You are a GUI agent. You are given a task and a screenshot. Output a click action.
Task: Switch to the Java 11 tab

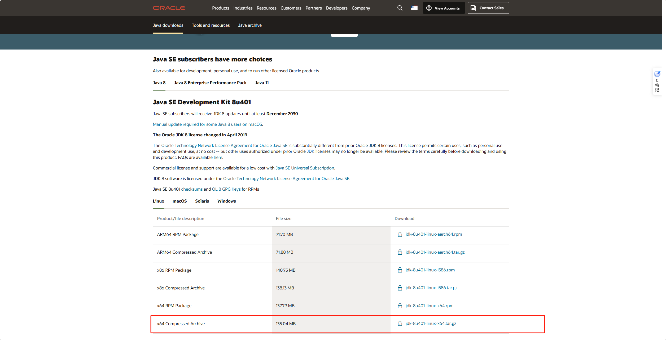(x=262, y=83)
